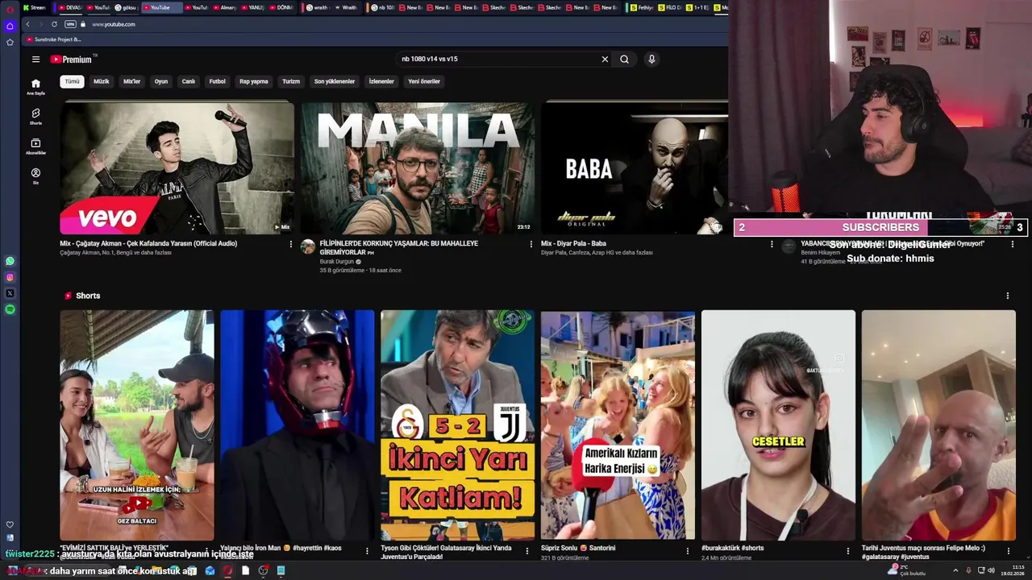The height and width of the screenshot is (580, 1032).
Task: Open the MANILA video thumbnail
Action: (x=418, y=168)
